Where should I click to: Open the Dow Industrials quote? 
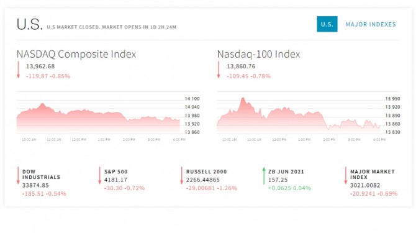point(41,175)
